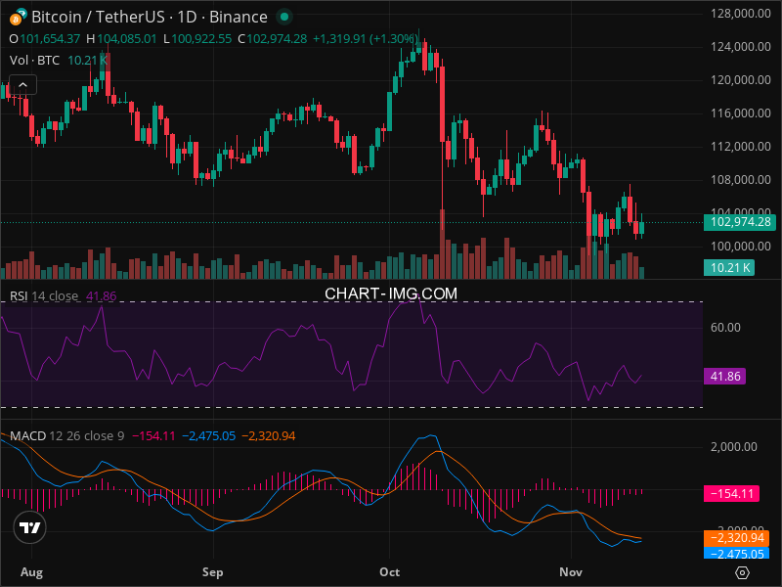Viewport: 782px width, 587px height.
Task: Click the orange MACD signal tag −2,320.94
Action: [737, 538]
